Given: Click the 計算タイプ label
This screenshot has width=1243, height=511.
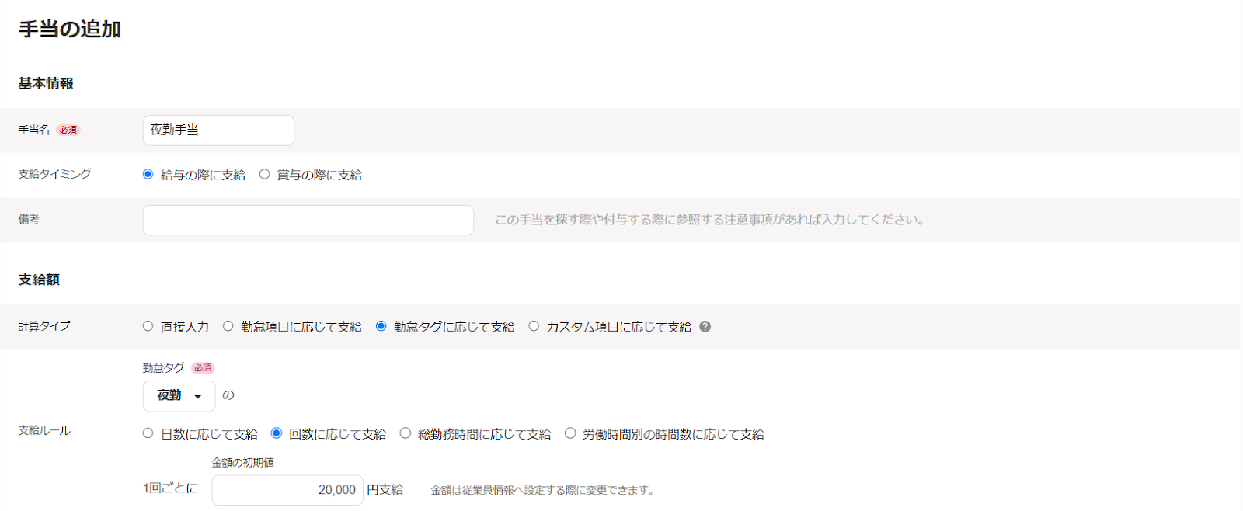Looking at the screenshot, I should (44, 326).
